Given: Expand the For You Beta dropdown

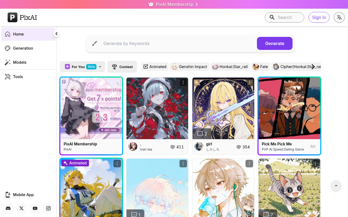Looking at the screenshot, I should point(100,66).
